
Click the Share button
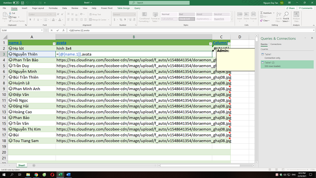pyautogui.click(x=291, y=8)
